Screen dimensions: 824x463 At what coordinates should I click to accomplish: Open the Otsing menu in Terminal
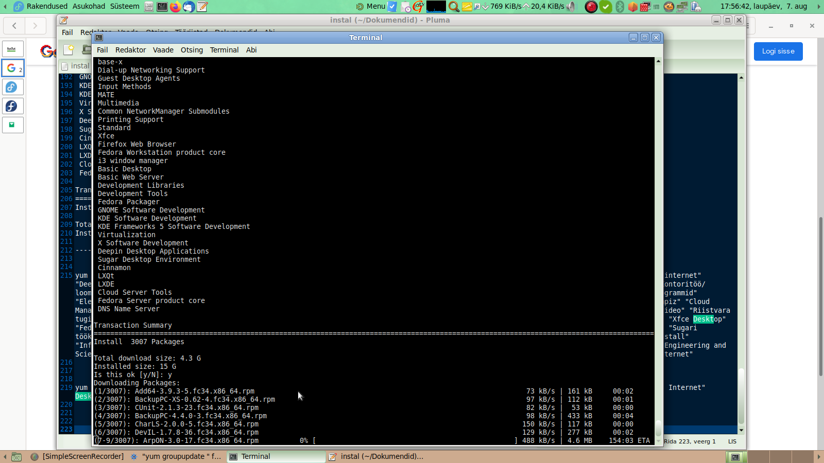click(x=192, y=50)
